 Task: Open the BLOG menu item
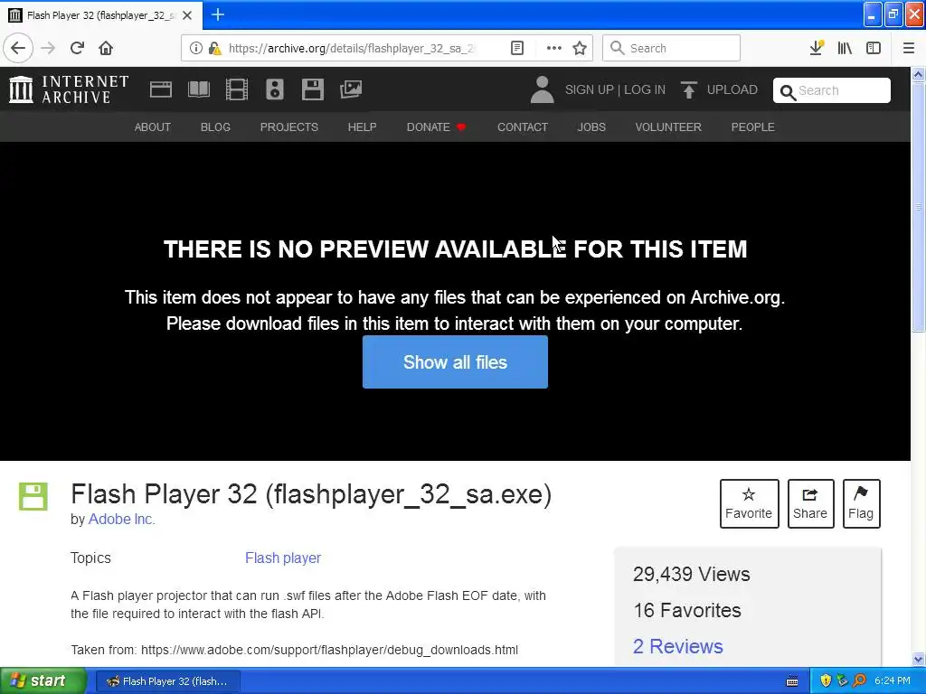[x=215, y=127]
